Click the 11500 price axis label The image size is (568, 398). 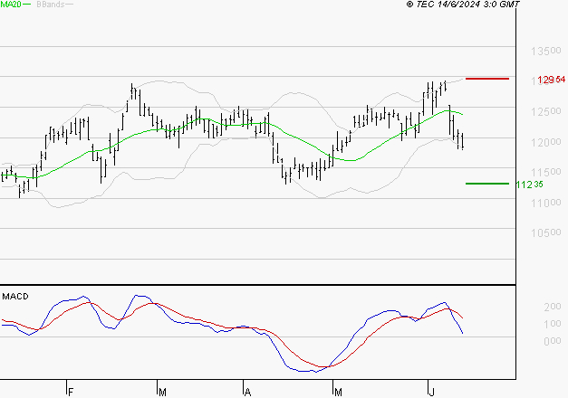point(546,173)
